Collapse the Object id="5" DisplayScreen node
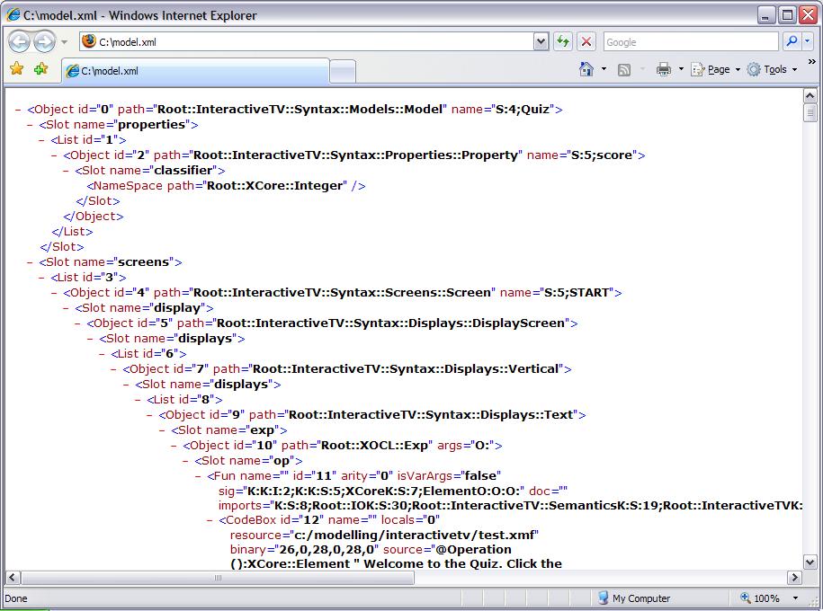The width and height of the screenshot is (823, 611). tap(77, 323)
